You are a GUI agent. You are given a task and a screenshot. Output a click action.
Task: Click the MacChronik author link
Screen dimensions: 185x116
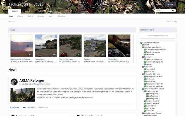27,84
